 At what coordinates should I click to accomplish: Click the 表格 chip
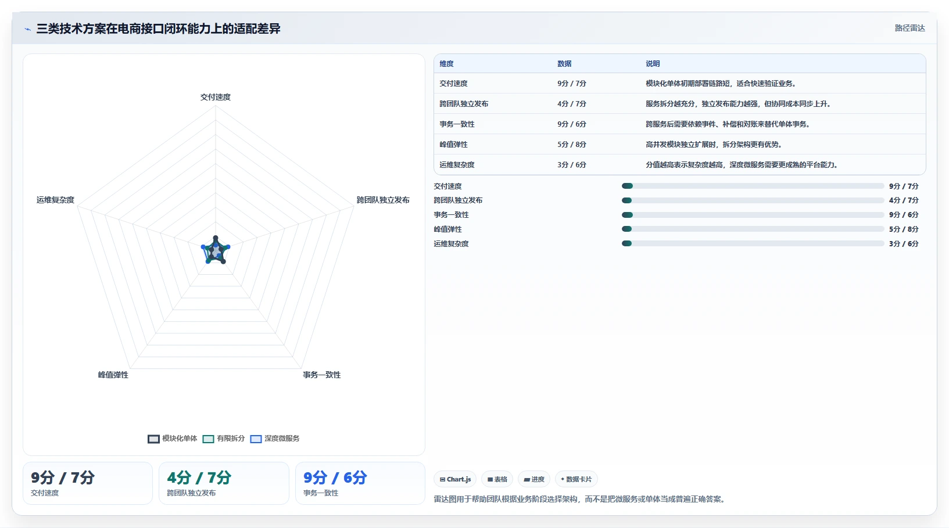tap(497, 479)
